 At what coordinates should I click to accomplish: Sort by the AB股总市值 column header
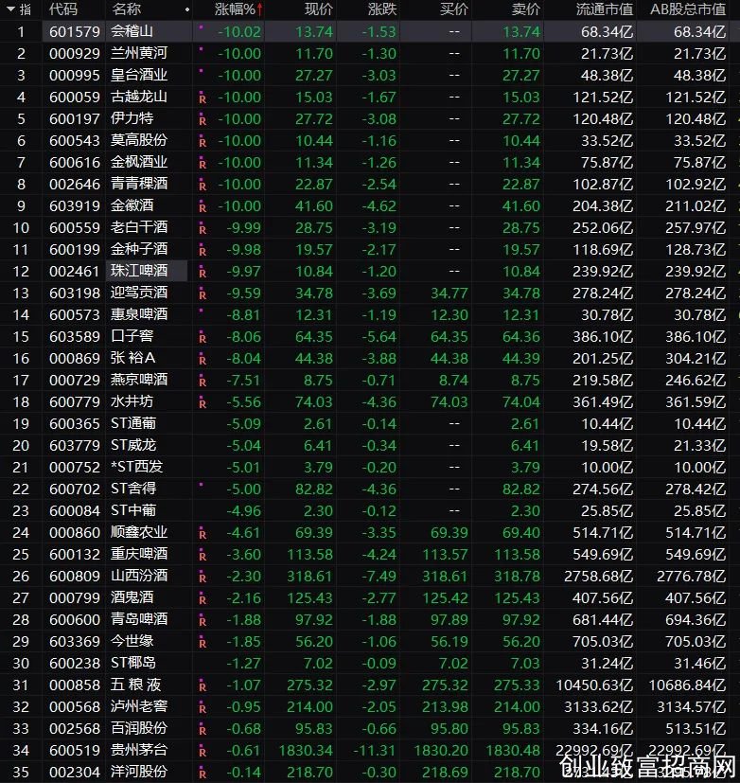pyautogui.click(x=688, y=9)
